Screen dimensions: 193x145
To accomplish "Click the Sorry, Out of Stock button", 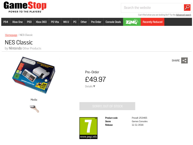I will coord(107,106).
